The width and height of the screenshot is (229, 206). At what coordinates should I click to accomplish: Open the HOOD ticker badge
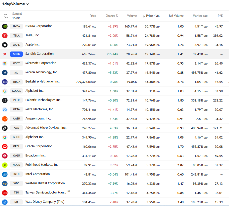pyautogui.click(x=16, y=165)
